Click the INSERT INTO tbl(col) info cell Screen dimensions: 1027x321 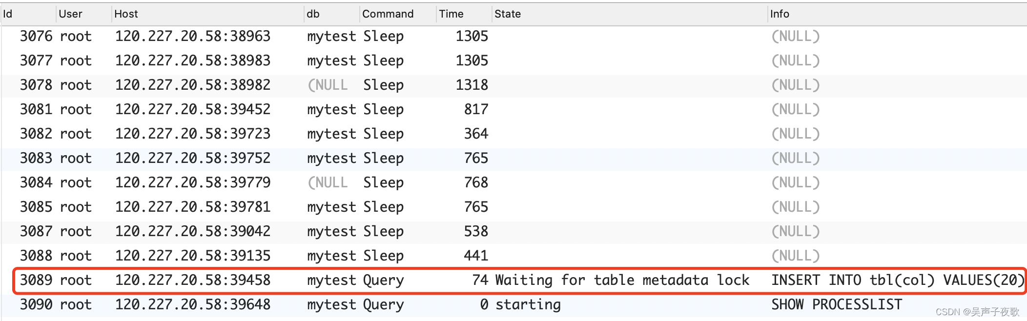click(897, 280)
